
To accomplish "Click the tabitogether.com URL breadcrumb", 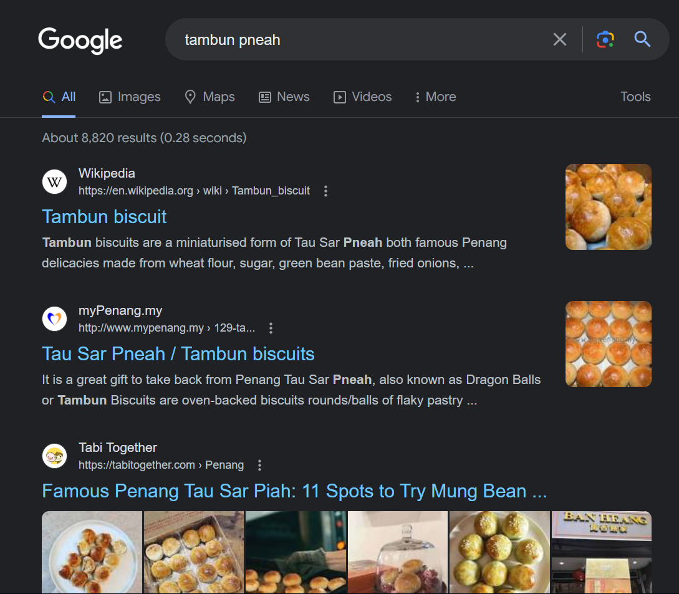I will point(161,466).
